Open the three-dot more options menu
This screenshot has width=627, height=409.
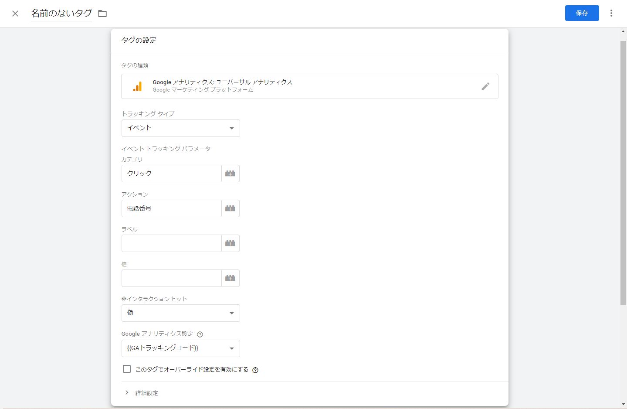click(611, 13)
